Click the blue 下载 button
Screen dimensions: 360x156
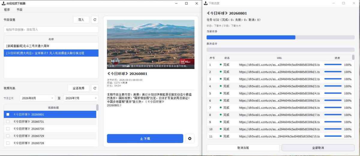145,139
